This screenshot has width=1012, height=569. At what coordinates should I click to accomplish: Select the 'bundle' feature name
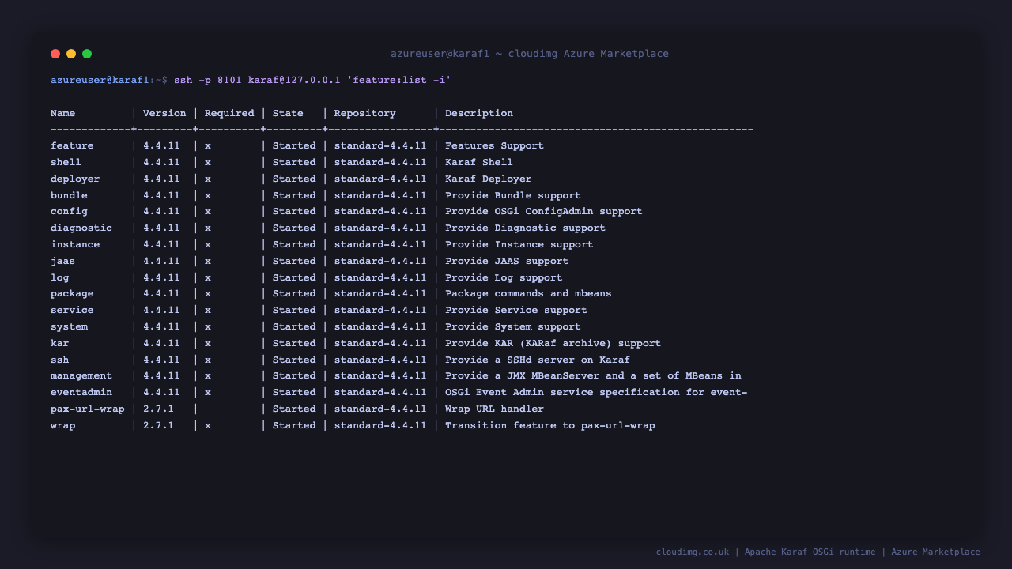pyautogui.click(x=69, y=195)
